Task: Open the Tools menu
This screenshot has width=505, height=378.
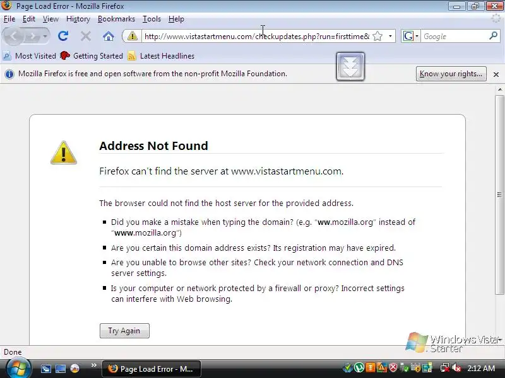Action: pos(151,19)
